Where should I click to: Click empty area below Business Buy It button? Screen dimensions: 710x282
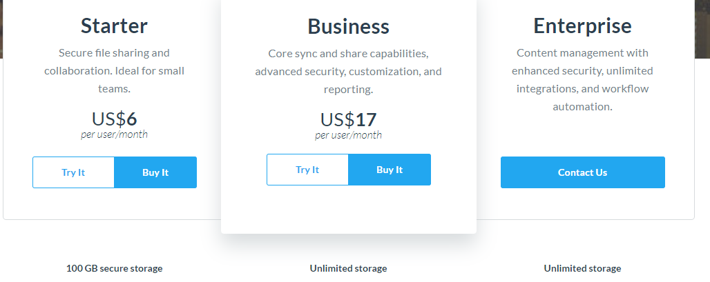(x=349, y=209)
